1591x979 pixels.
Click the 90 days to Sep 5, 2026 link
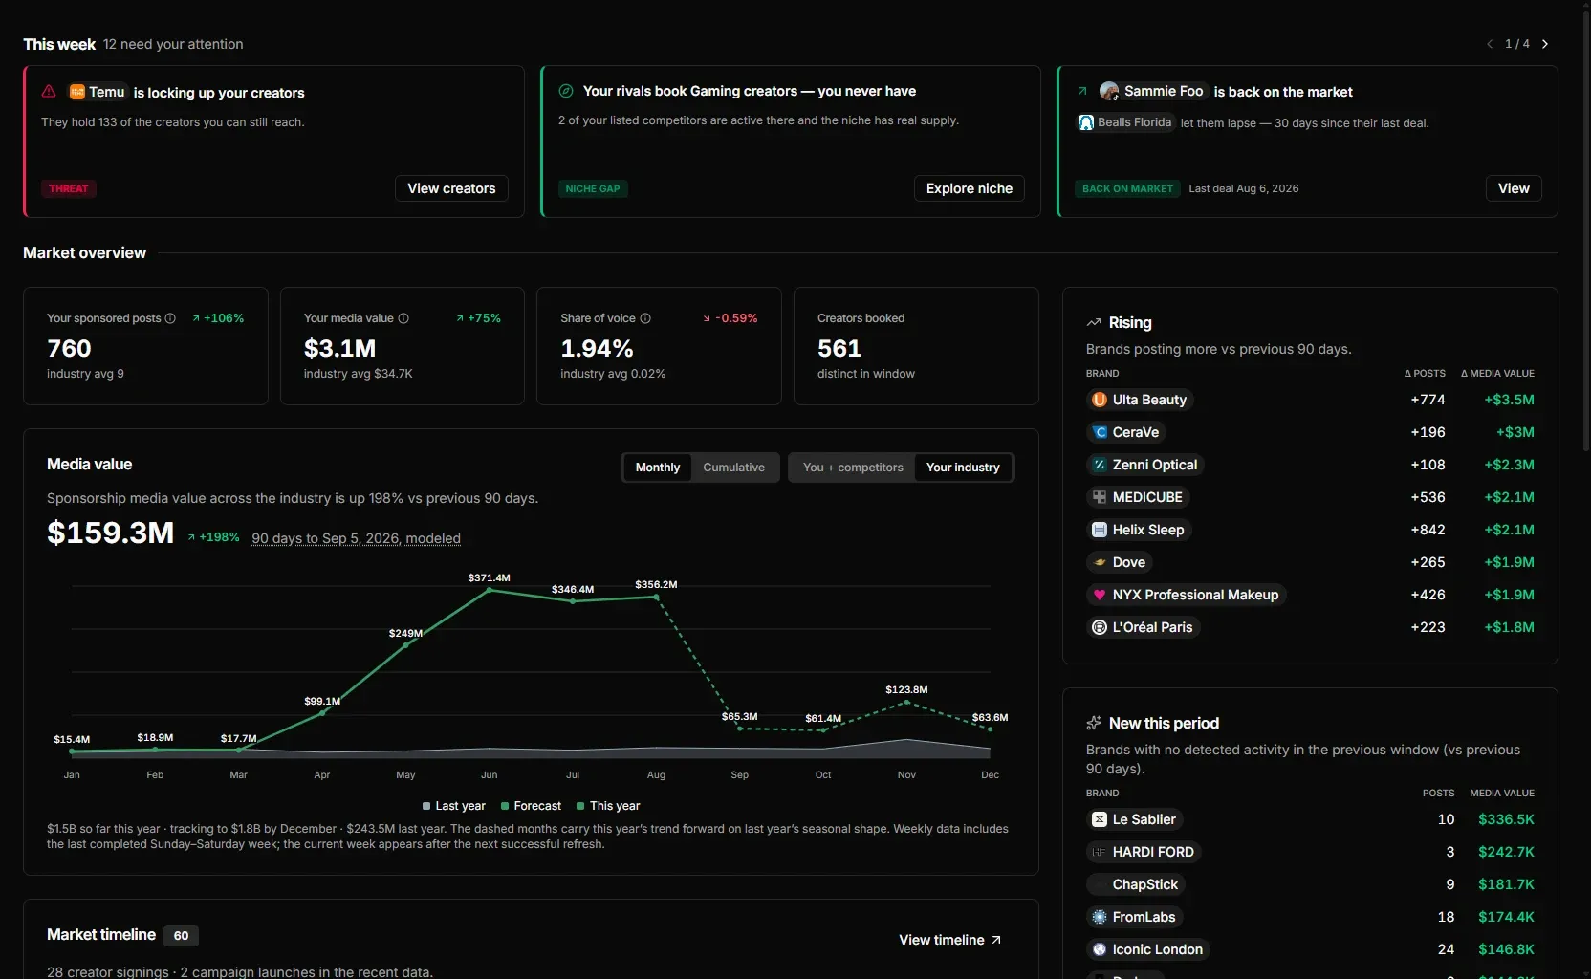tap(356, 538)
